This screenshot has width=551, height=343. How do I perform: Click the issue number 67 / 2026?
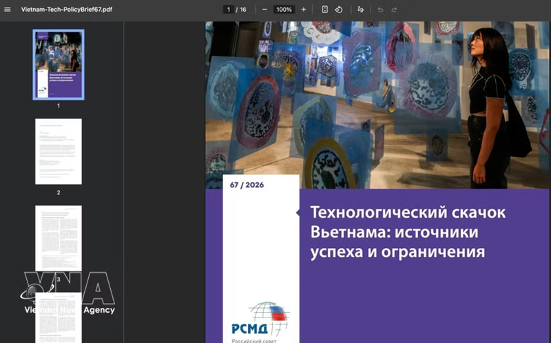tap(247, 185)
